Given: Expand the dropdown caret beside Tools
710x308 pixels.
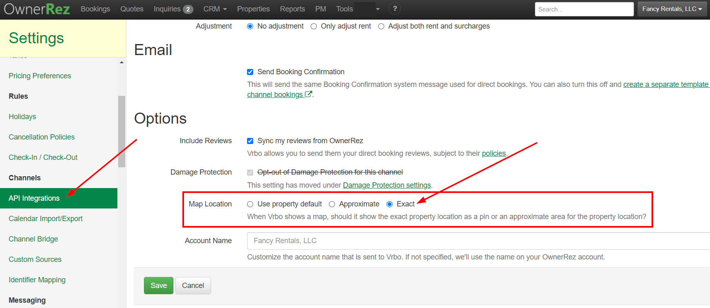Looking at the screenshot, I should point(378,9).
